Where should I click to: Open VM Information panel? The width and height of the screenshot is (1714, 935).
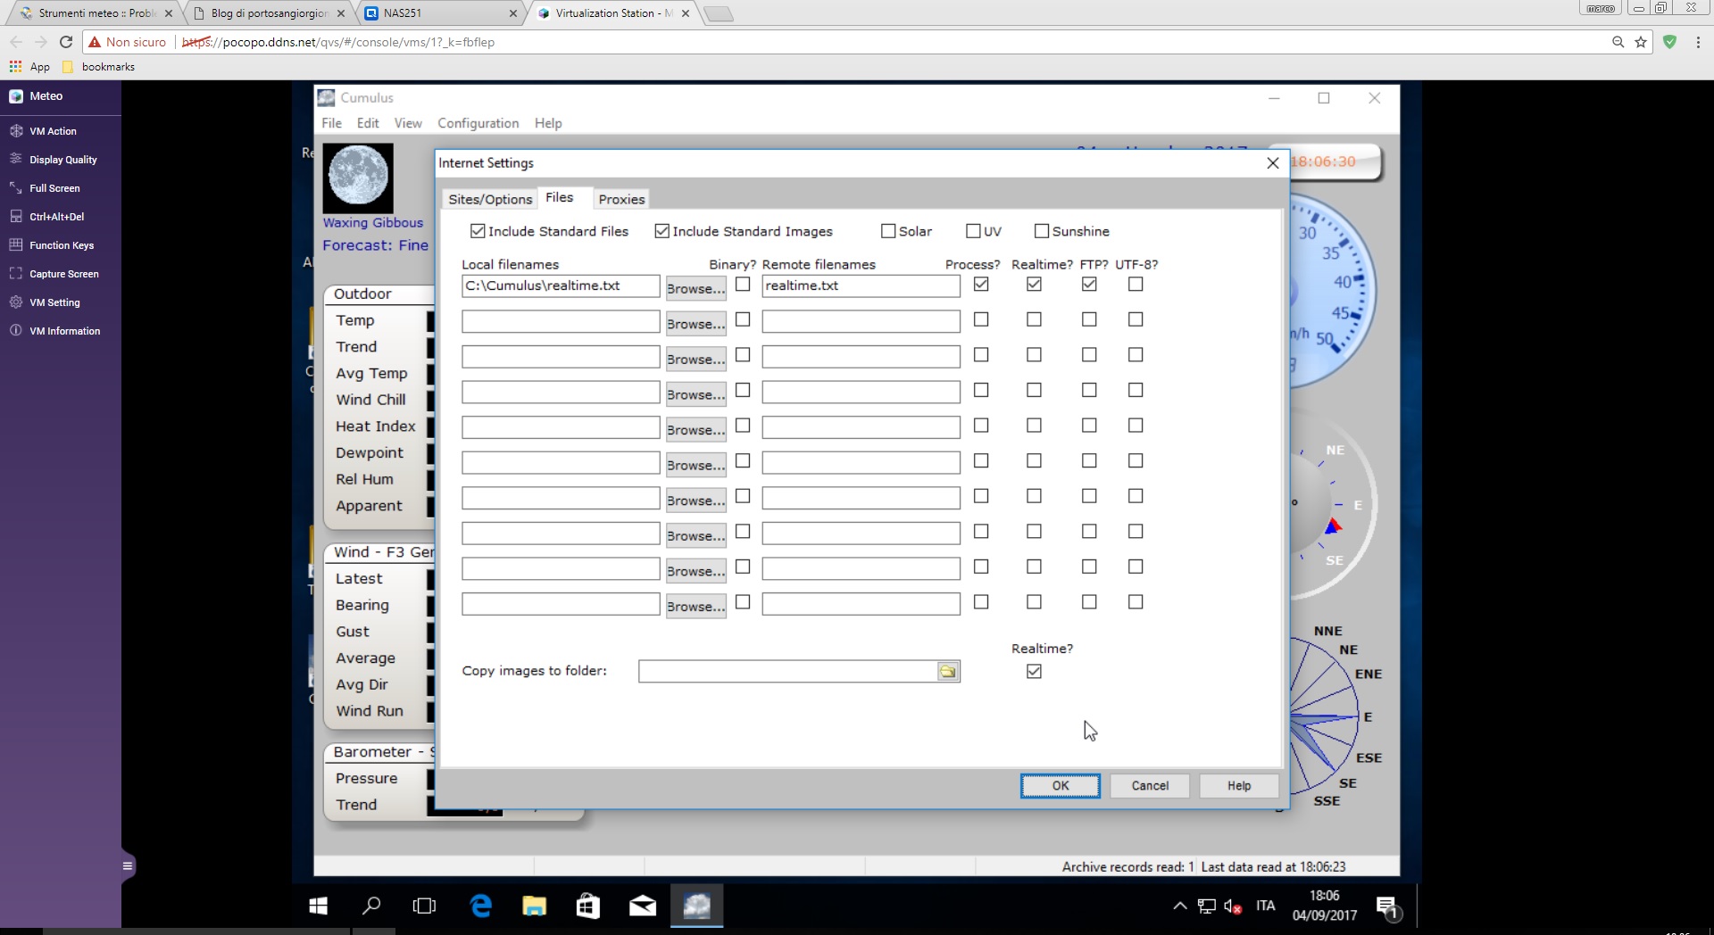tap(64, 331)
